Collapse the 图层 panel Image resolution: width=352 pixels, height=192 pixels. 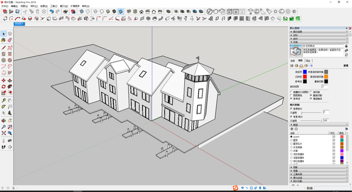(319, 125)
